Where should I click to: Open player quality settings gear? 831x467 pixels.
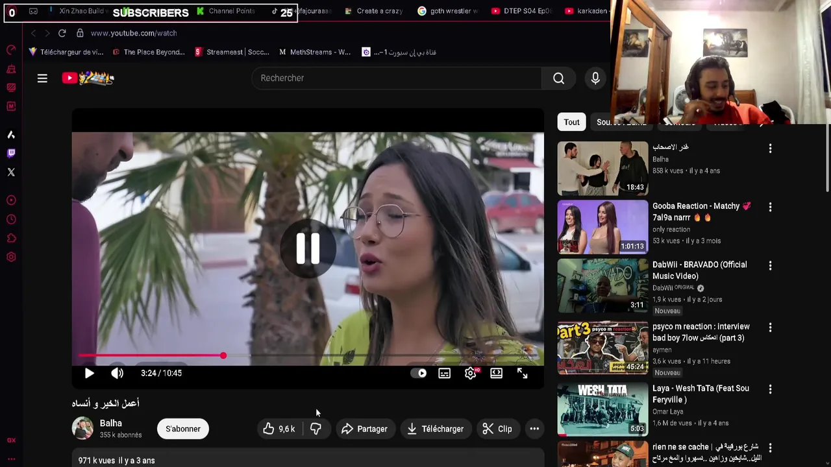[471, 373]
